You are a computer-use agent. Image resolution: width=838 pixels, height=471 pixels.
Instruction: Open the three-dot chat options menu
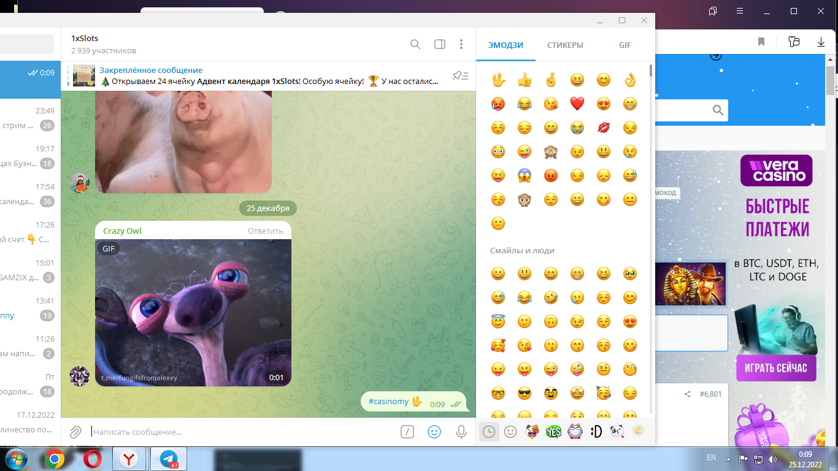[x=461, y=44]
